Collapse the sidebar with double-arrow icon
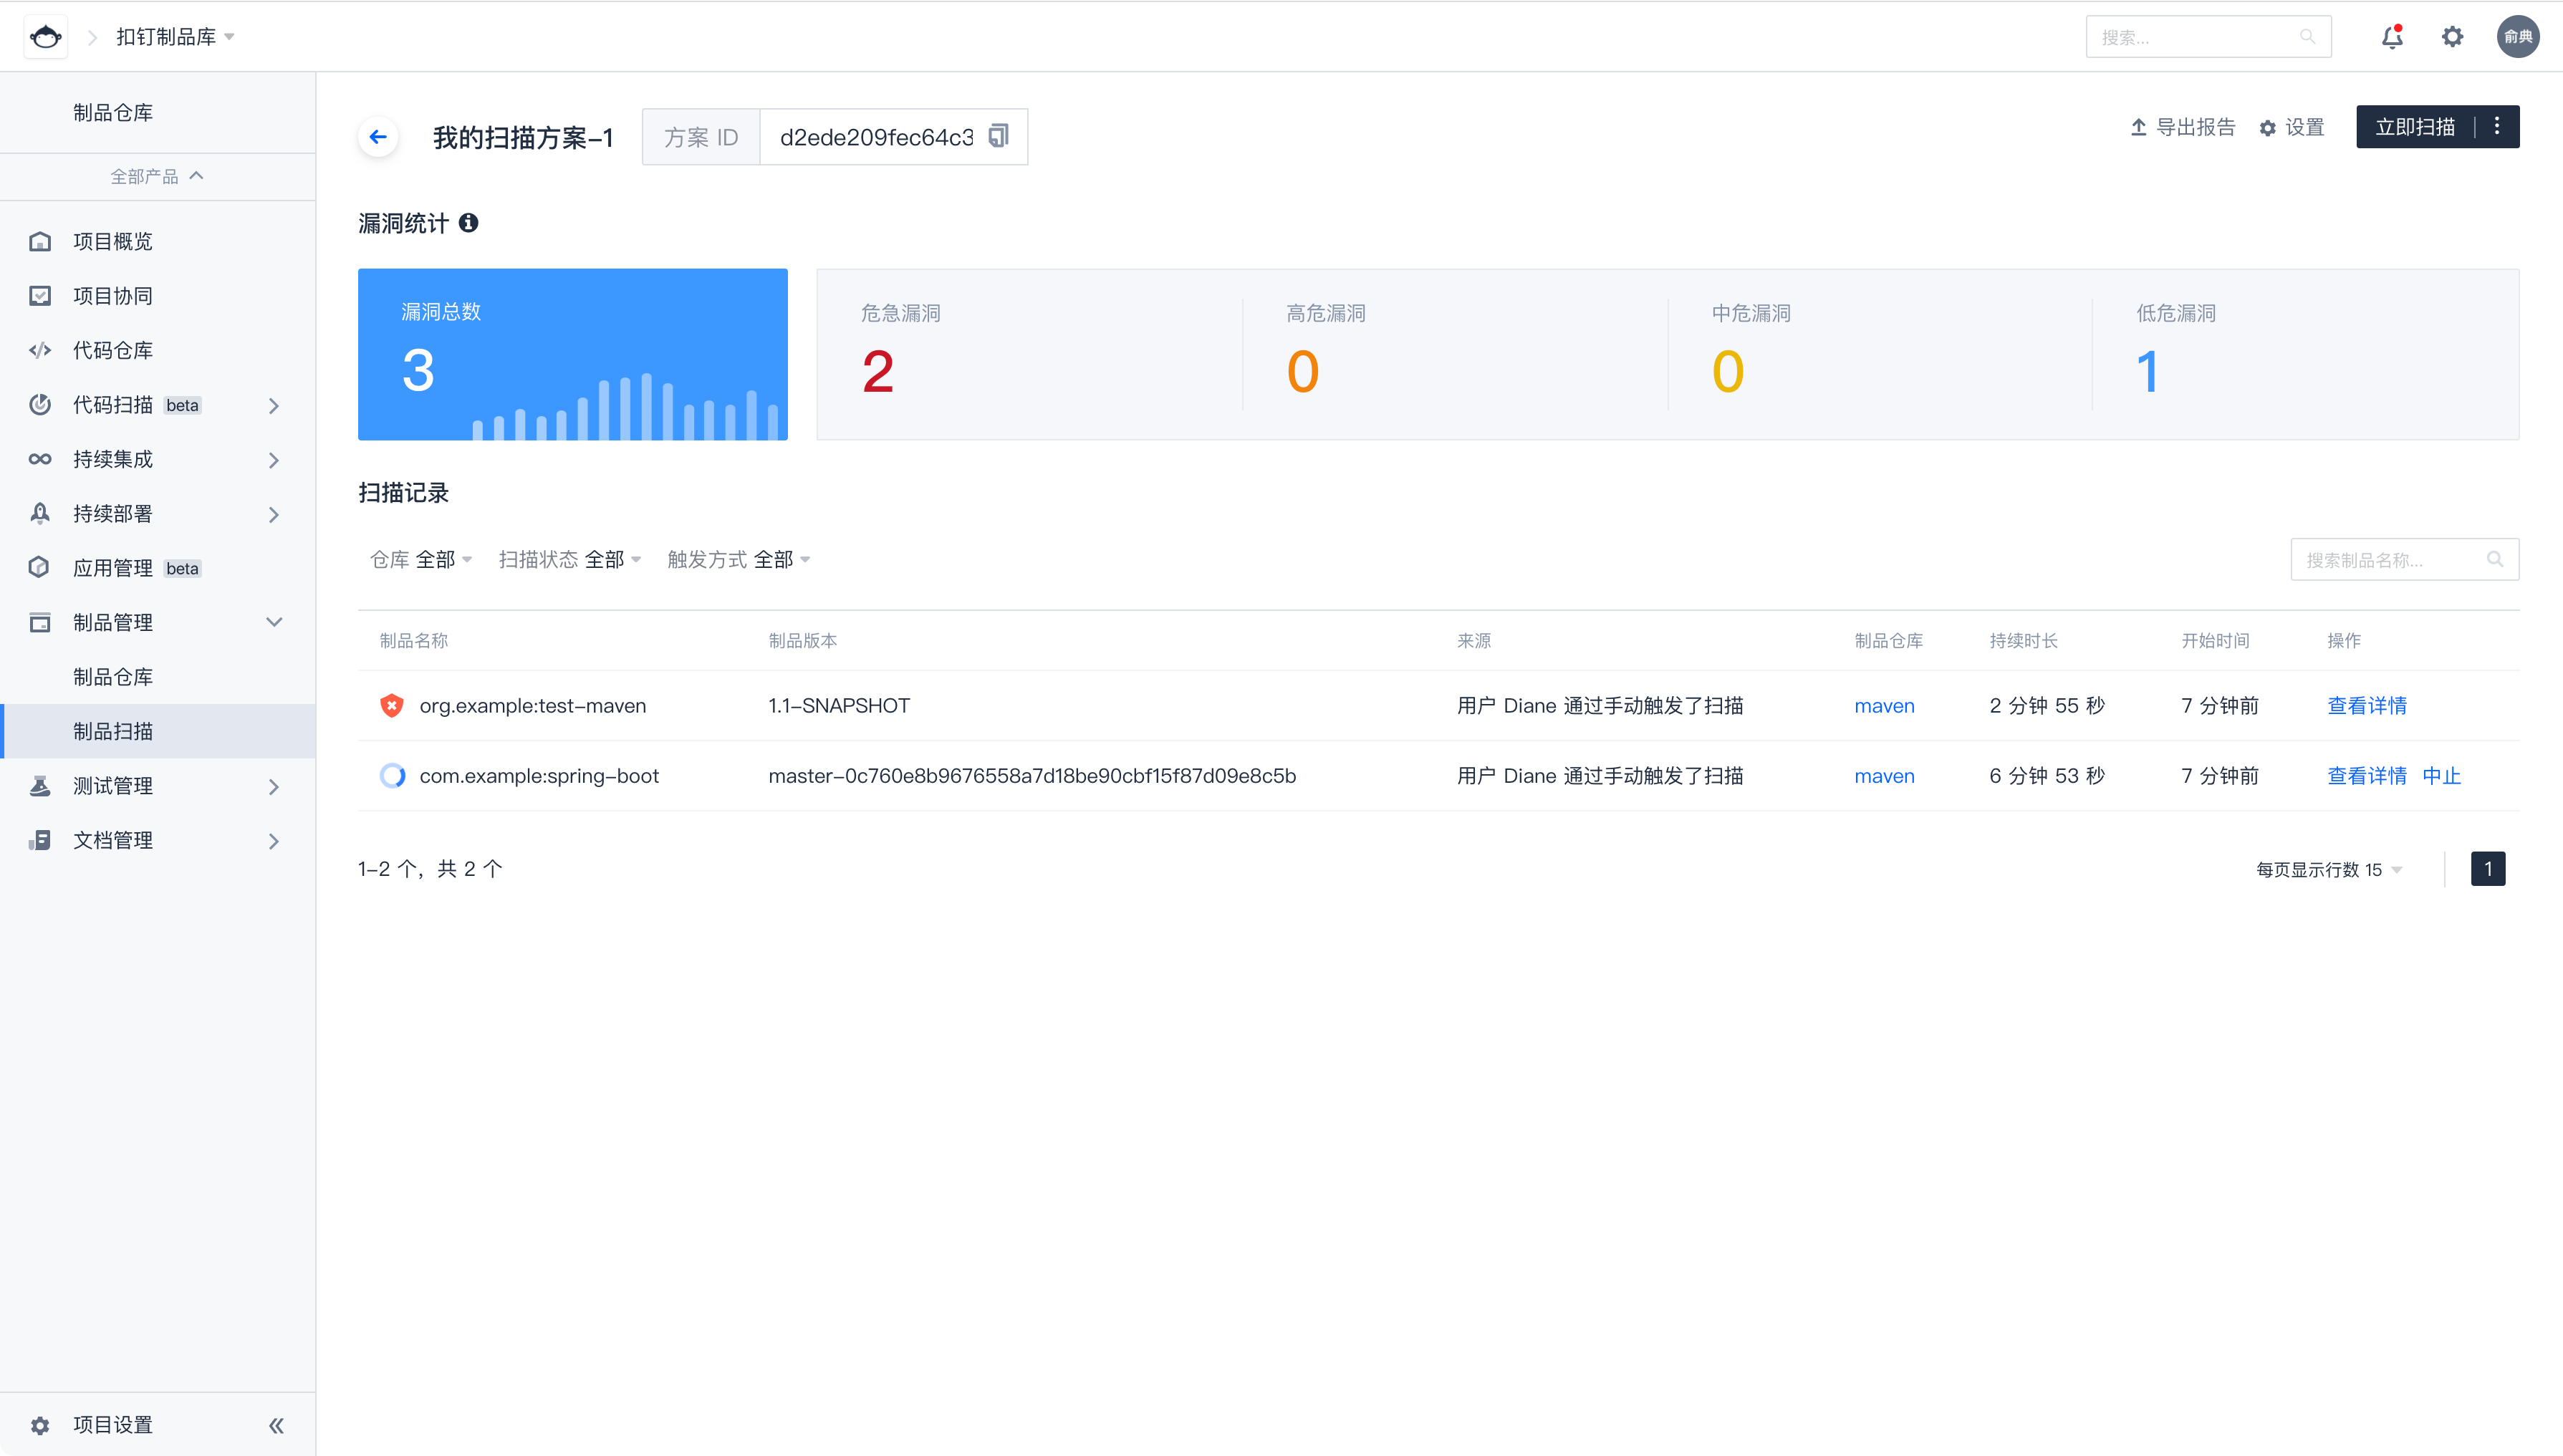The width and height of the screenshot is (2563, 1456). [276, 1425]
